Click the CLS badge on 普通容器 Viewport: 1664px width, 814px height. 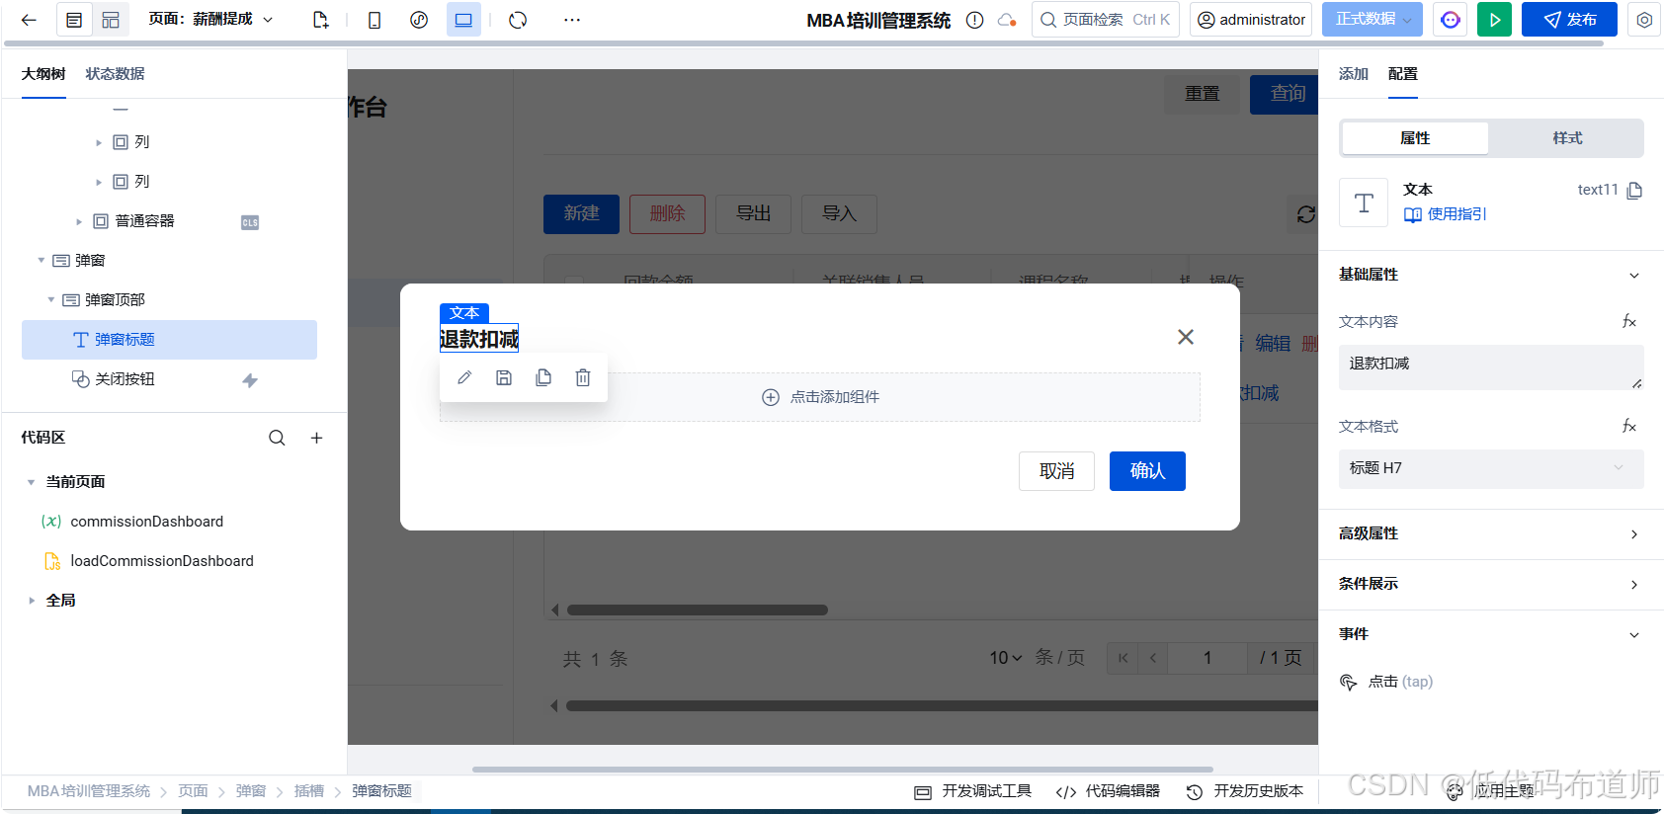coord(250,222)
